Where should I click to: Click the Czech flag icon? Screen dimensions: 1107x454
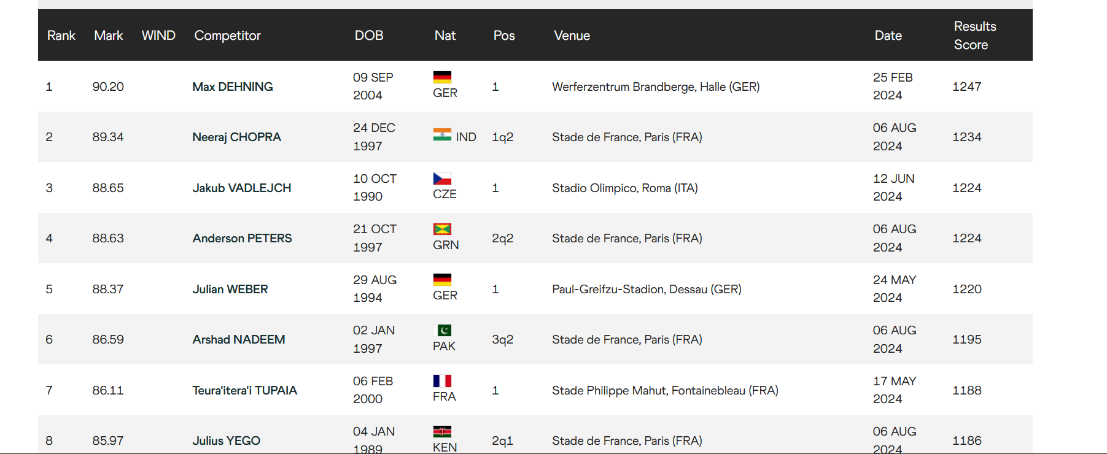(442, 179)
